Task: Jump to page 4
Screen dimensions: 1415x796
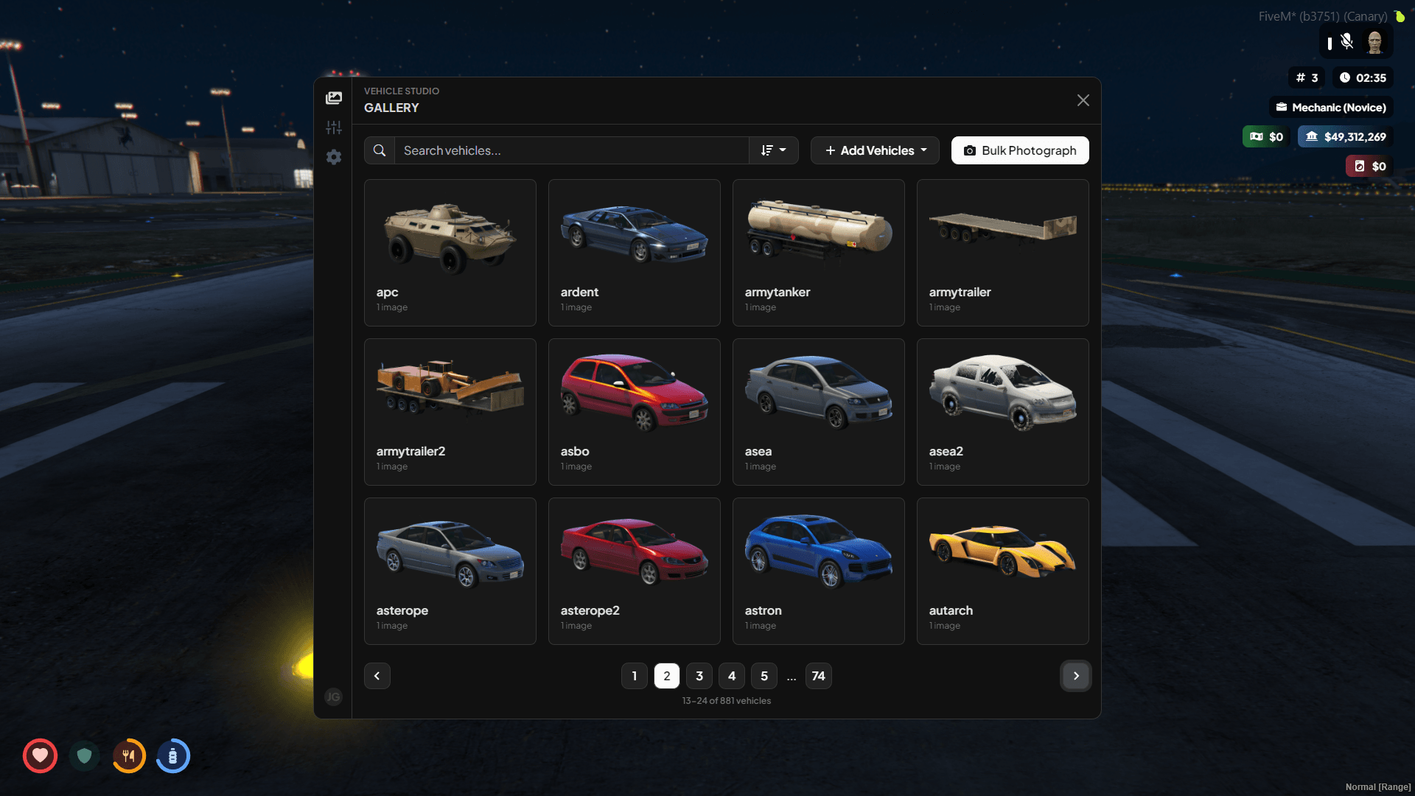Action: click(x=732, y=676)
